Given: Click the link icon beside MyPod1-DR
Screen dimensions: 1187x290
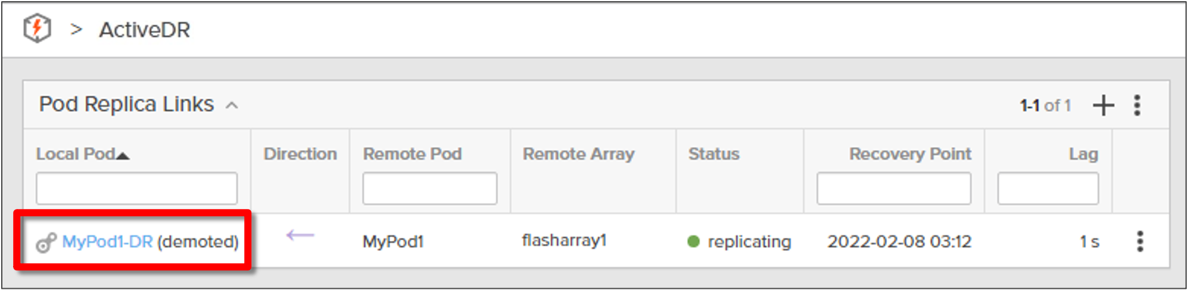Looking at the screenshot, I should (x=46, y=242).
